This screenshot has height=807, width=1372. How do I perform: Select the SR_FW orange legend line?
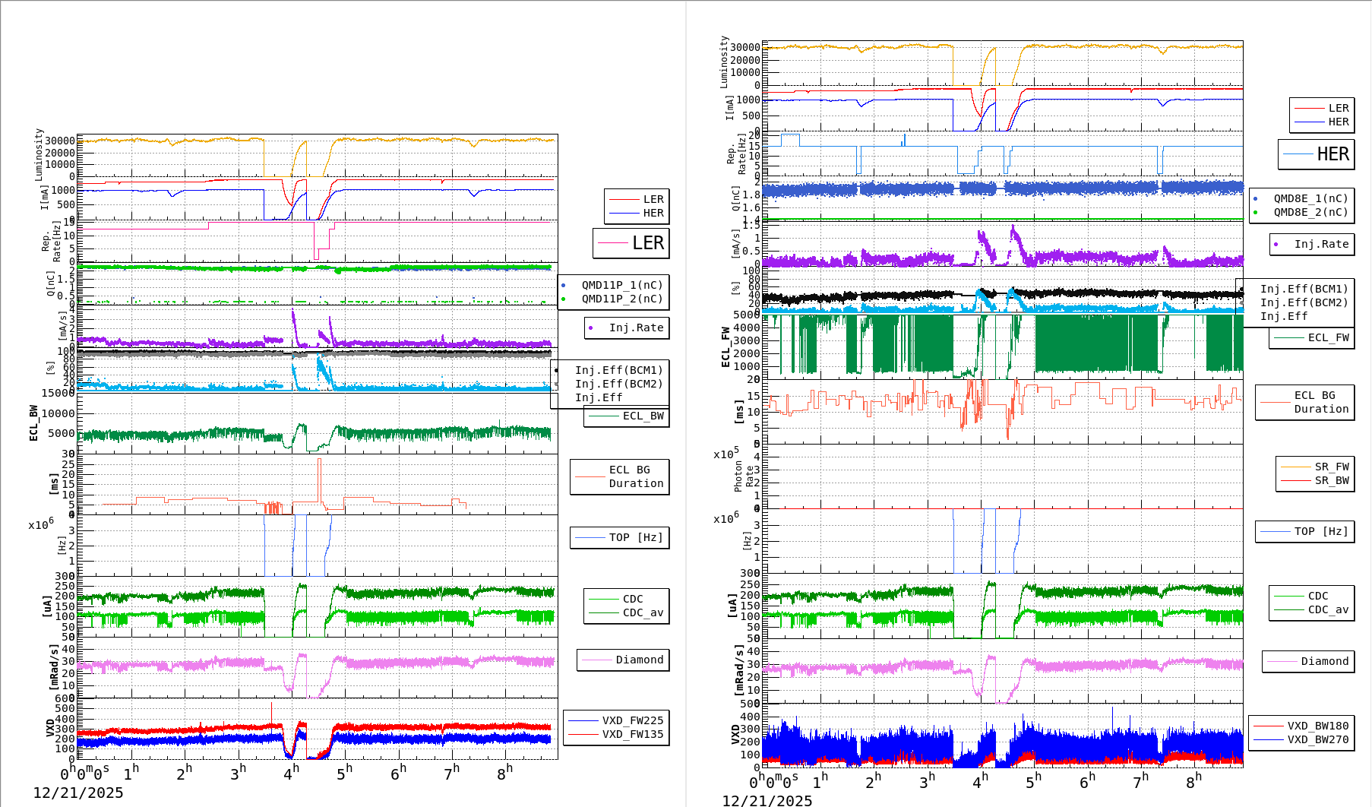1296,467
